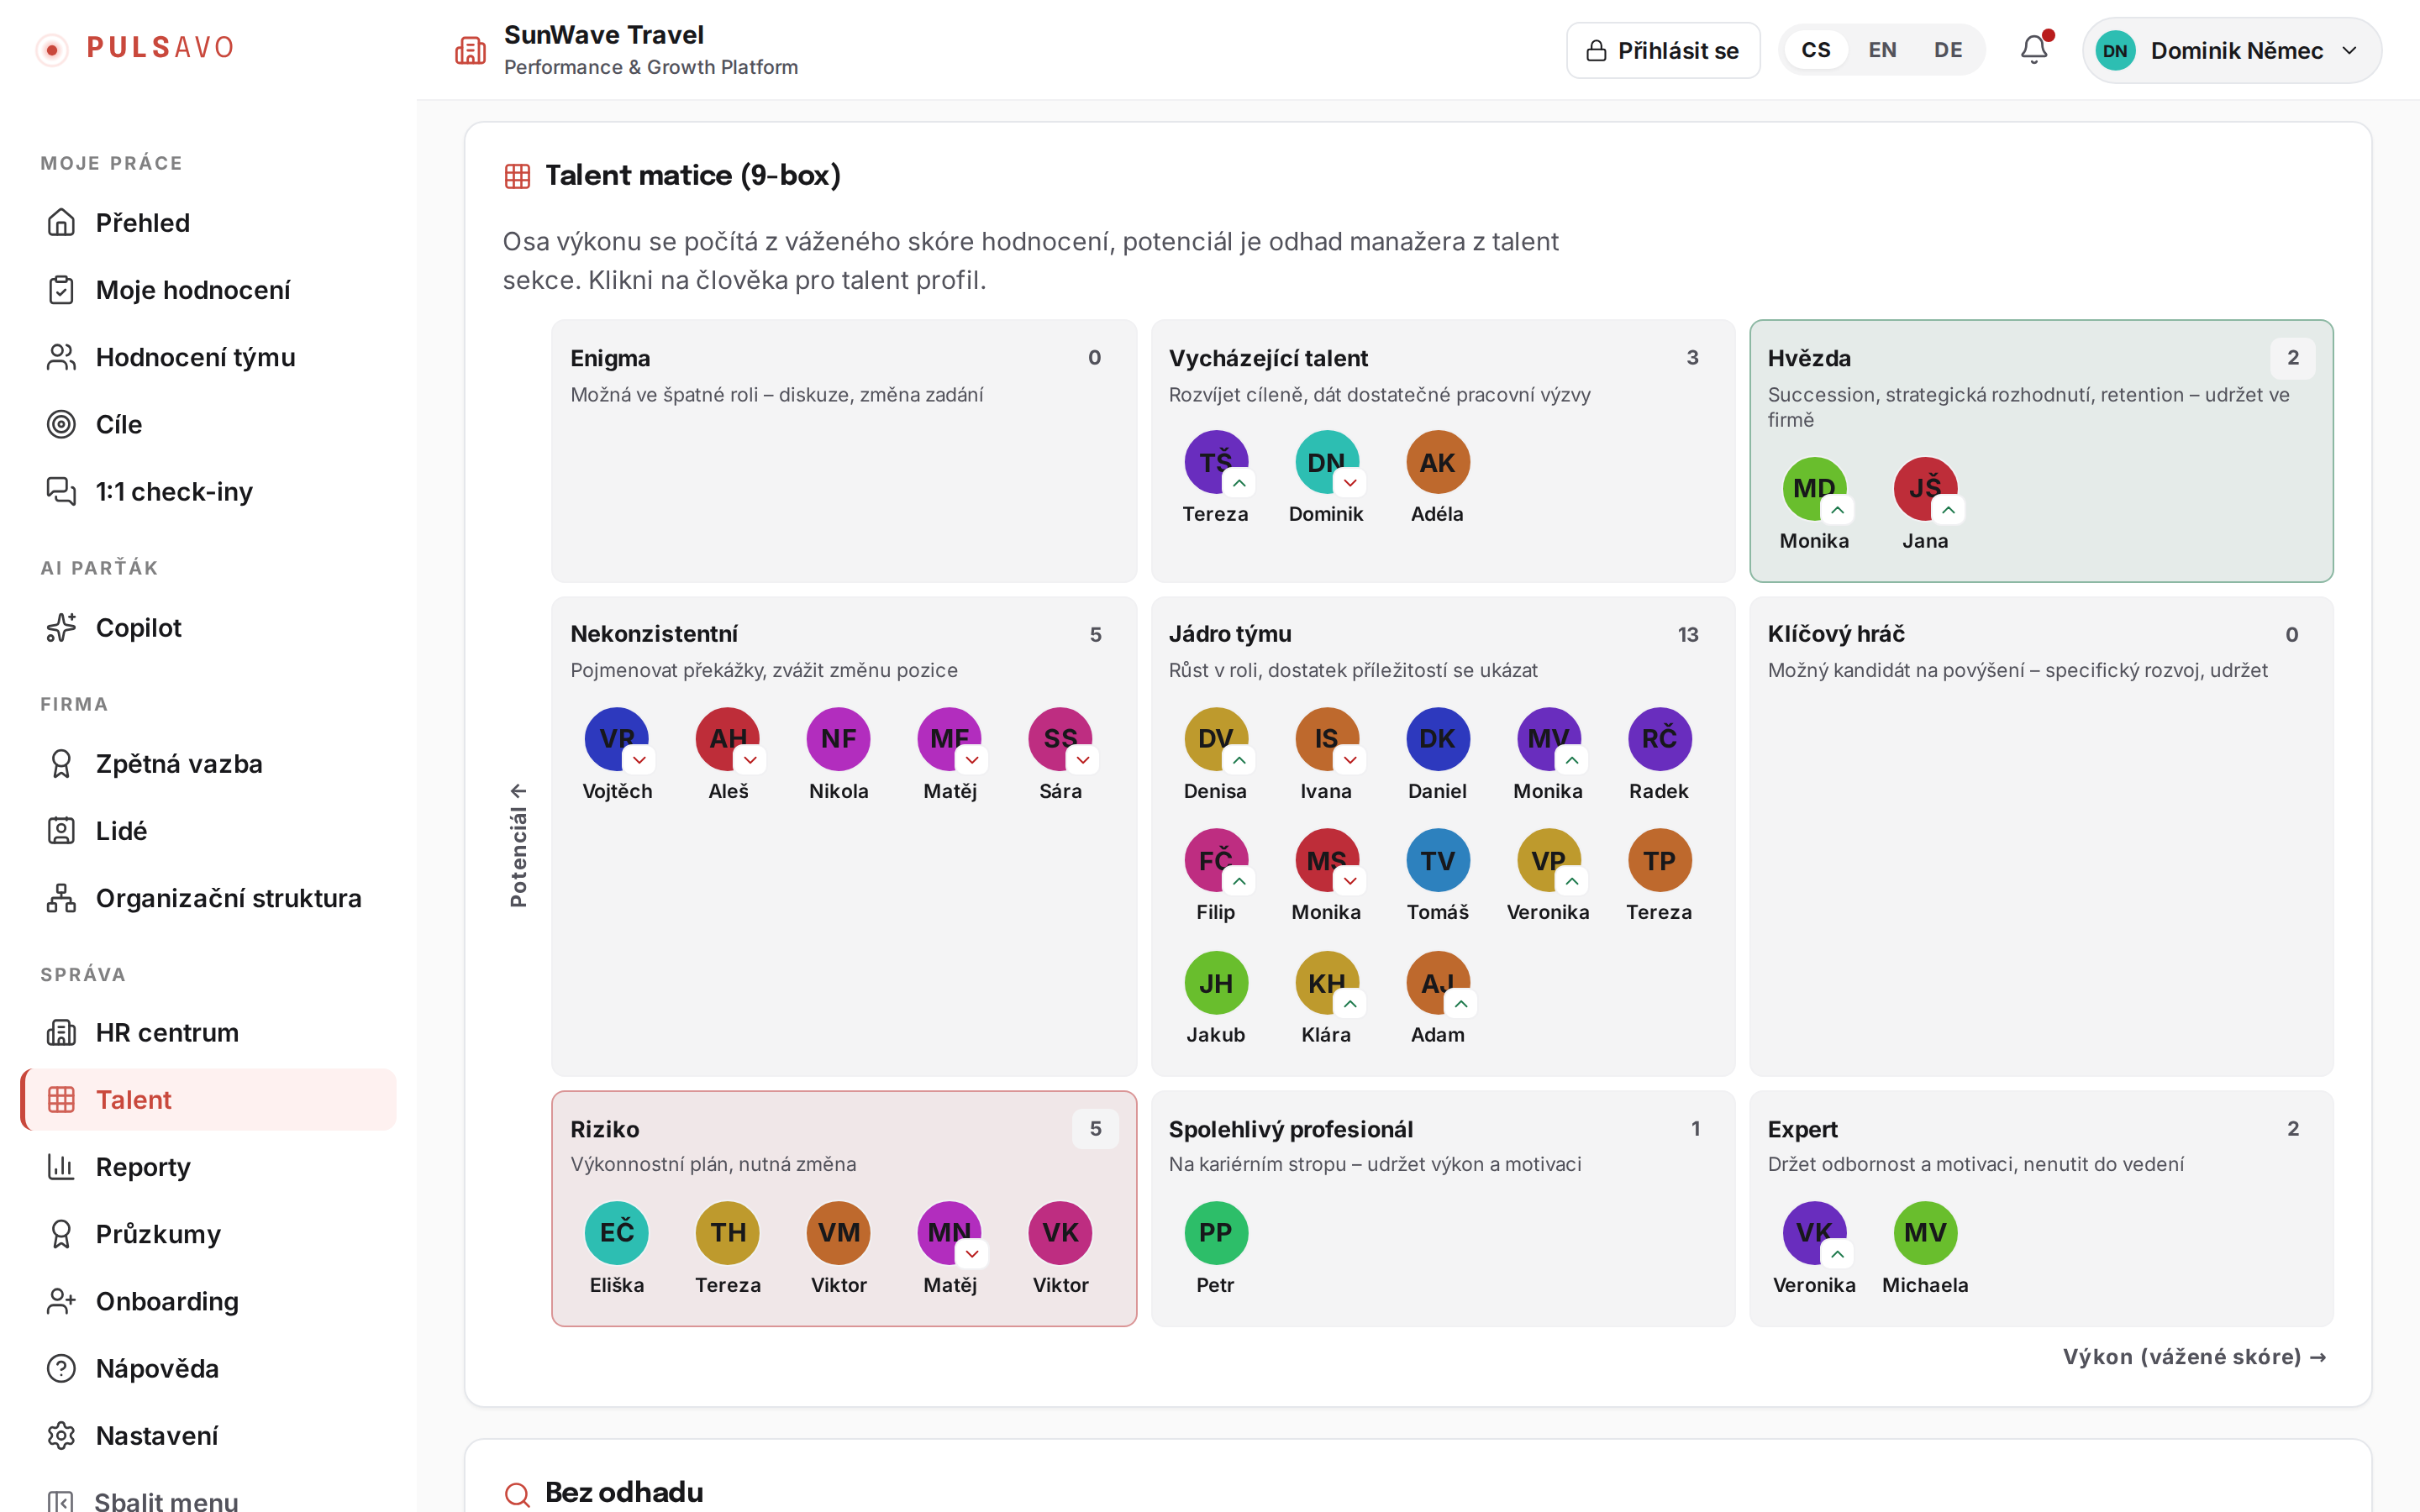Screen dimensions: 2420x1512
Task: Open Filip FČ talent profile
Action: (1215, 876)
